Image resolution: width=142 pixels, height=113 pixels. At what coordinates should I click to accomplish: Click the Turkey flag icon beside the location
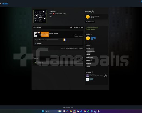pyautogui.click(x=54, y=14)
